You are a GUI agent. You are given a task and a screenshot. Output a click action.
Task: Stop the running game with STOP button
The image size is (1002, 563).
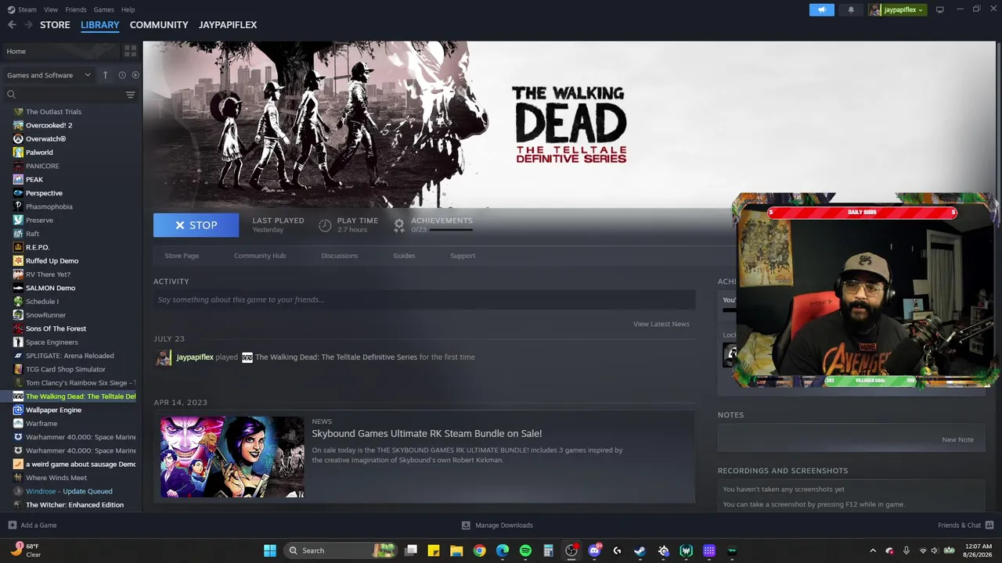click(x=196, y=224)
